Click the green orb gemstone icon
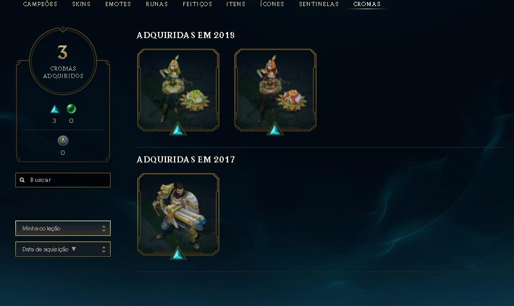This screenshot has width=514, height=306. pos(71,109)
